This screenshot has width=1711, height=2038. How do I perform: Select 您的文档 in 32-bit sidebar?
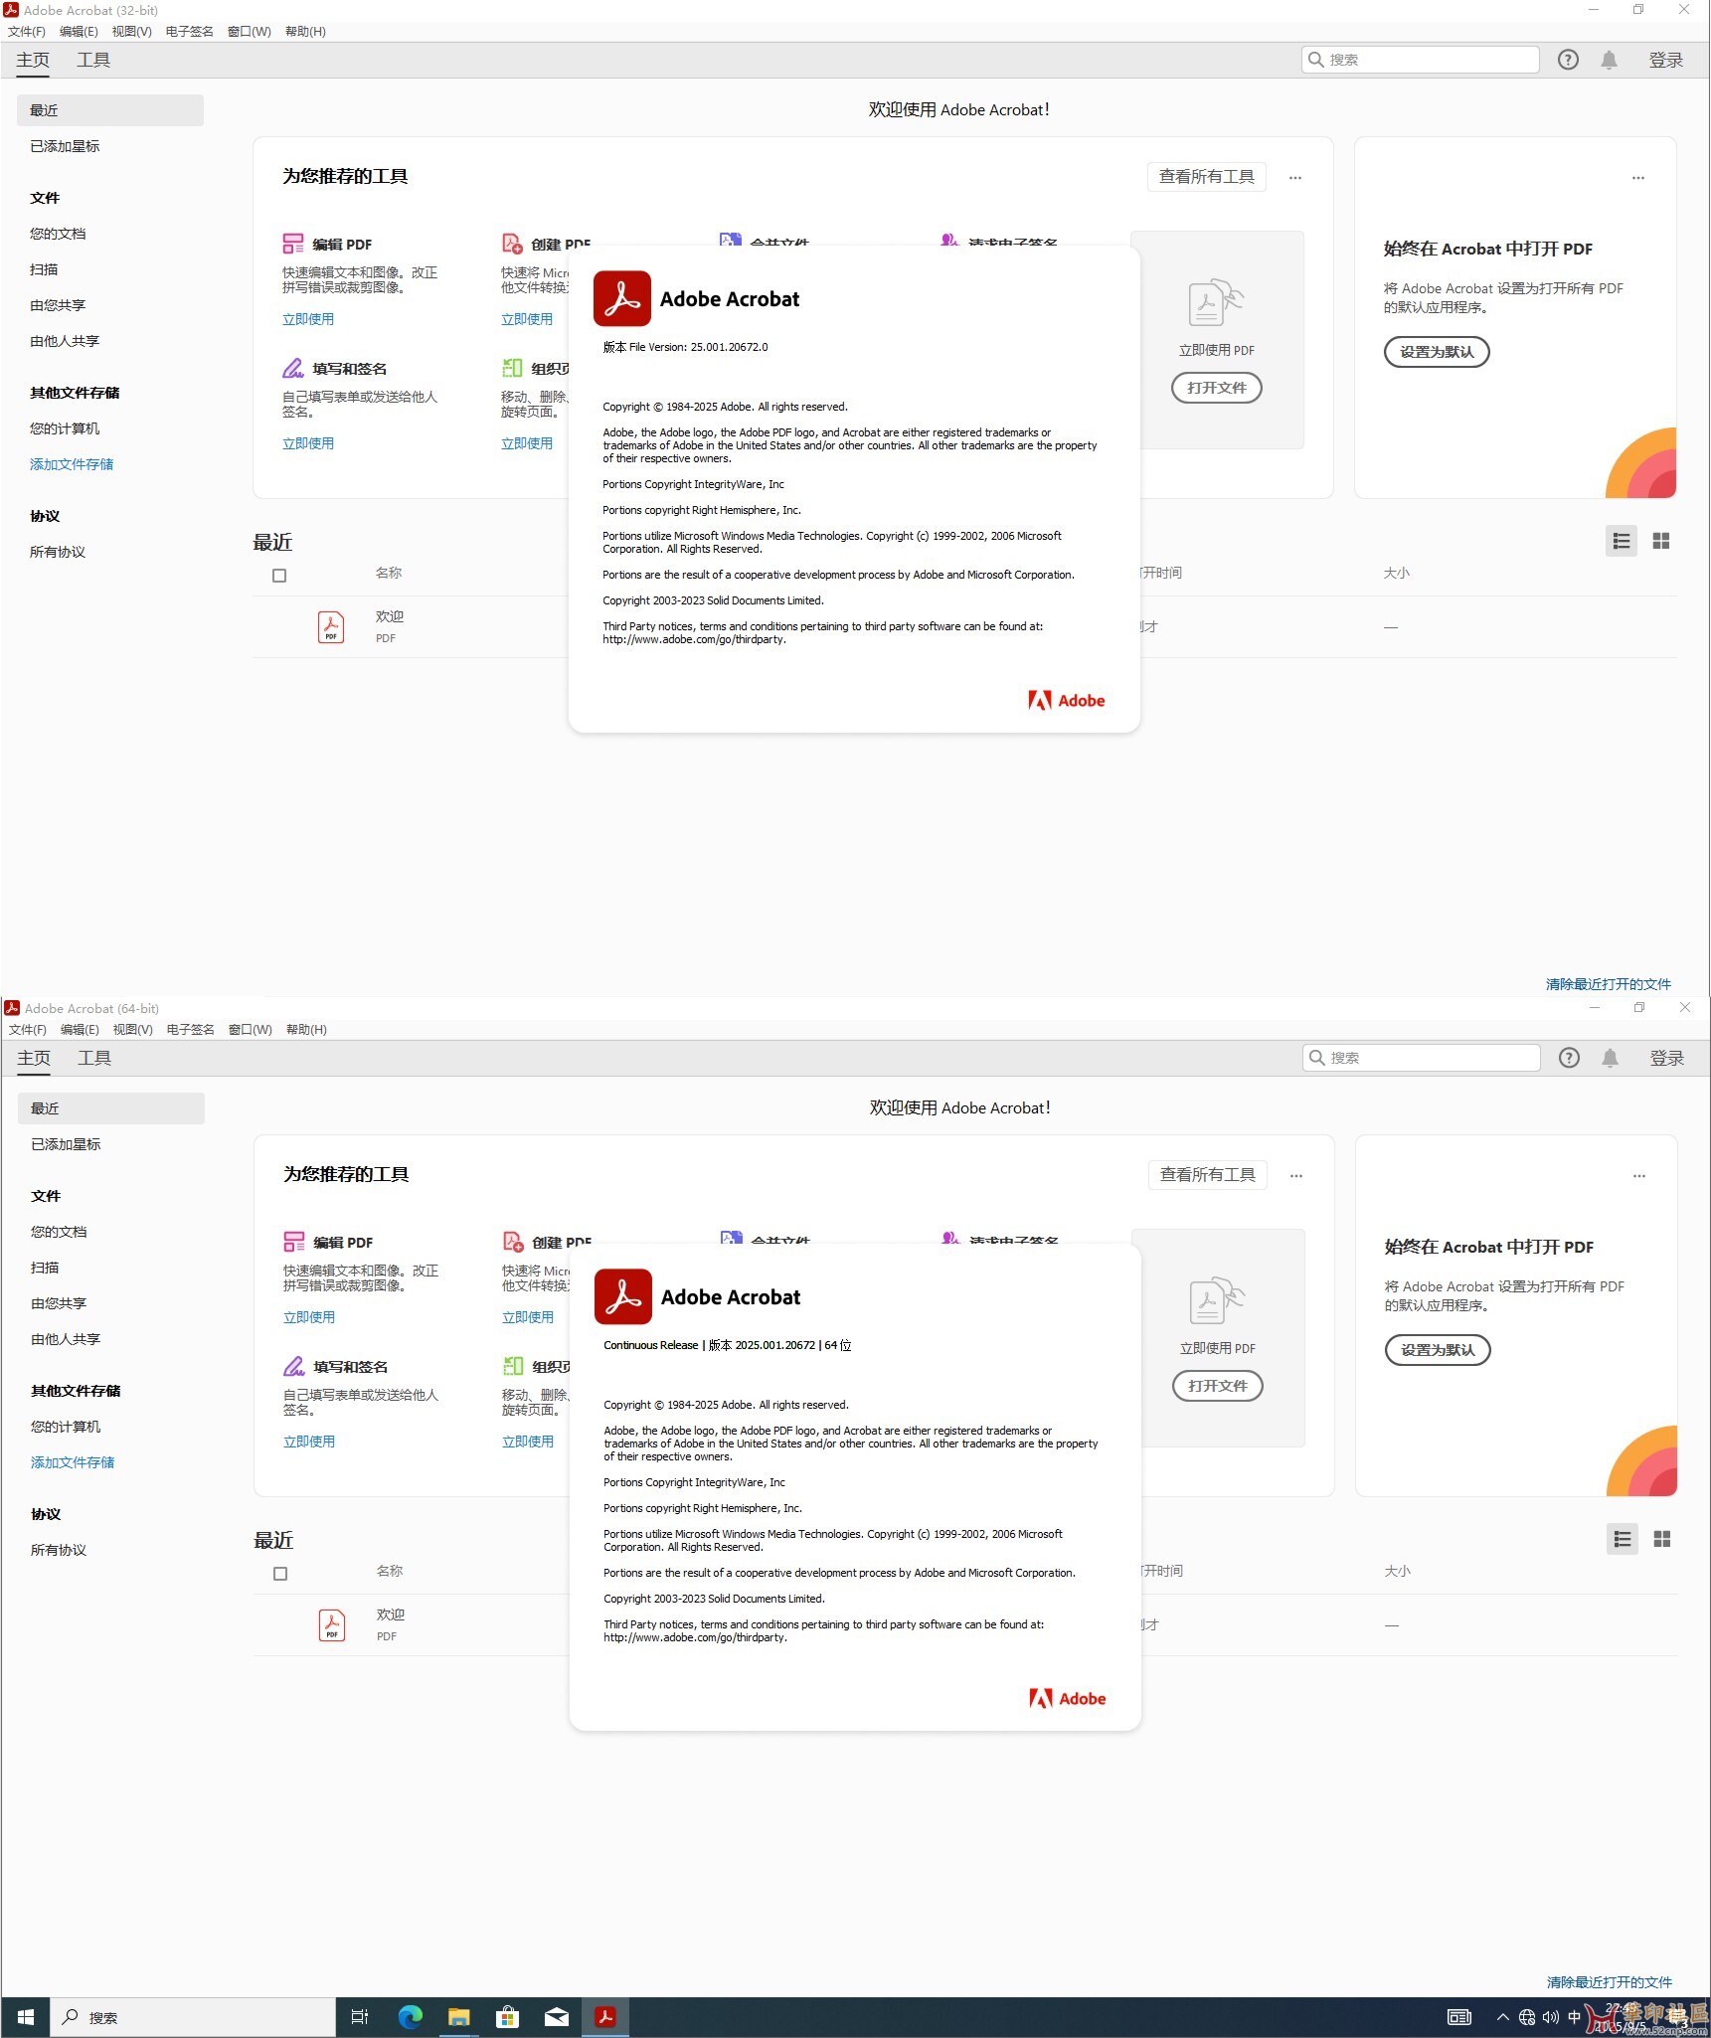[58, 234]
